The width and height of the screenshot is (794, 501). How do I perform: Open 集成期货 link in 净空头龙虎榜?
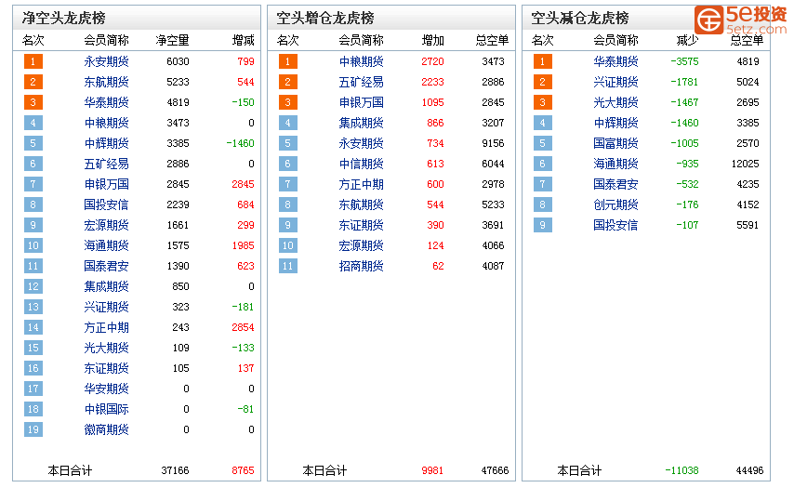[106, 286]
